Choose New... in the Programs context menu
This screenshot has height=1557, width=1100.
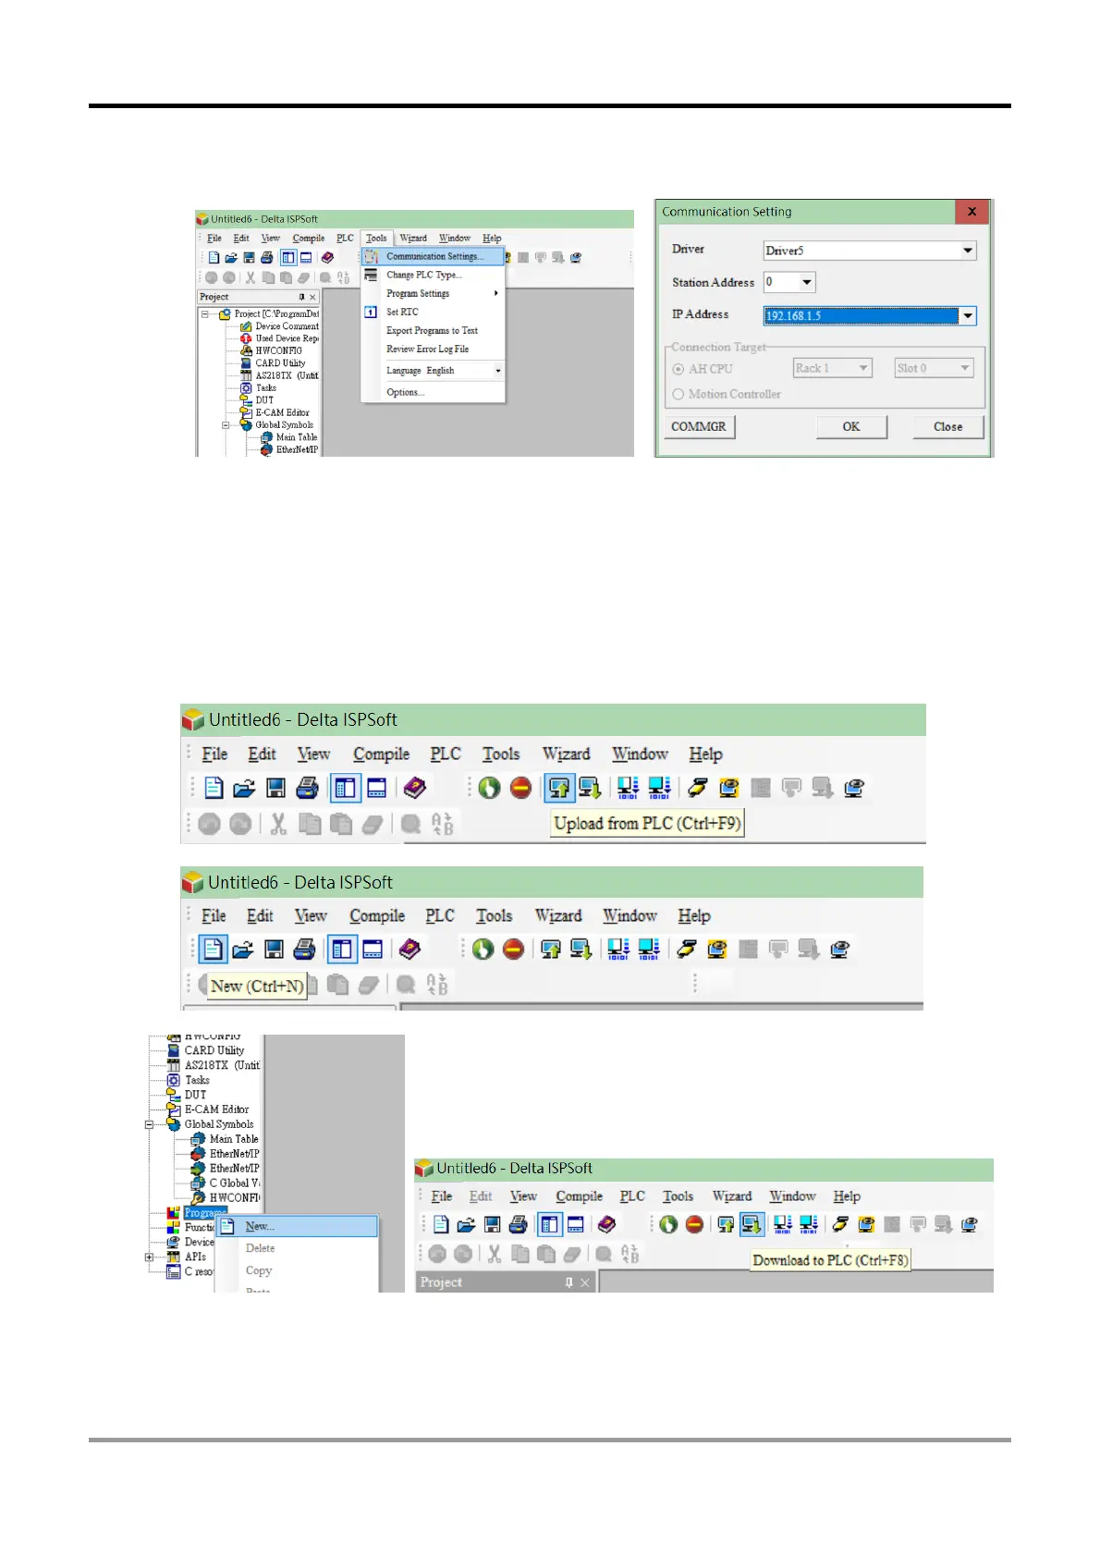(297, 1227)
